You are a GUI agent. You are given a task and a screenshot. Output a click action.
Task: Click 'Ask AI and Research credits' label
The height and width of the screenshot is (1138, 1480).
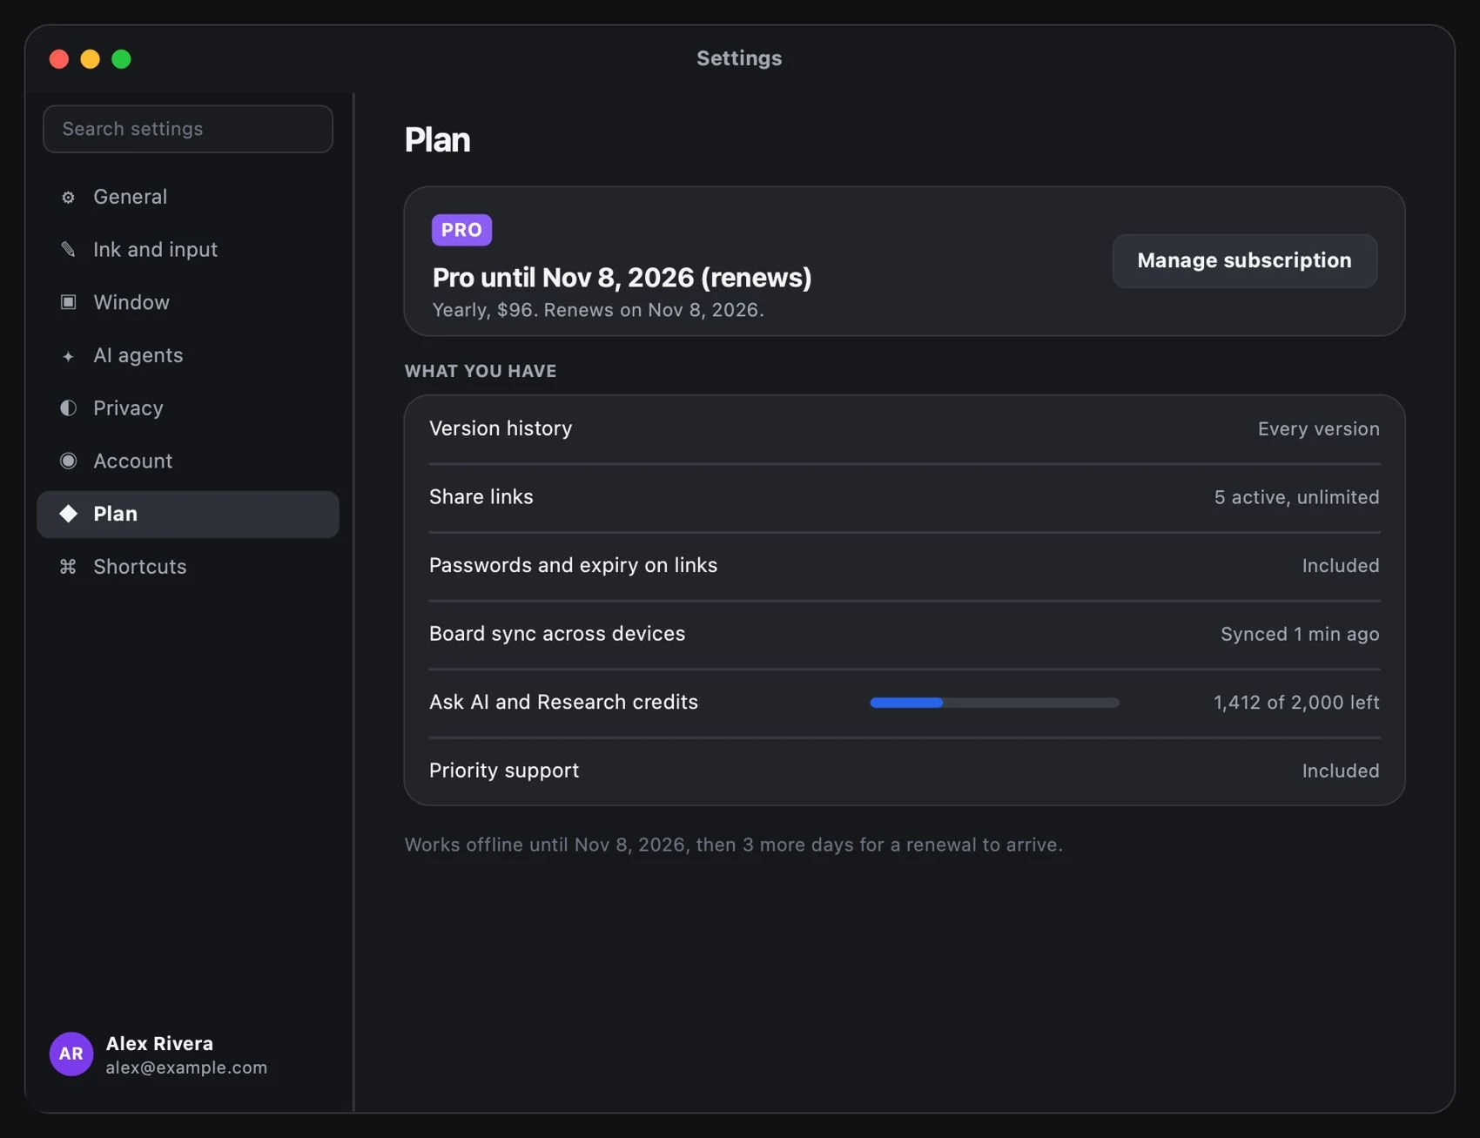pyautogui.click(x=563, y=703)
